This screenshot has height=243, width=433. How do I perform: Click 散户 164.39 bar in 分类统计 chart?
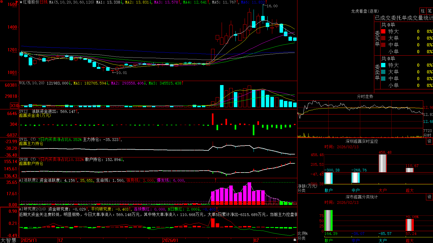click(x=328, y=221)
